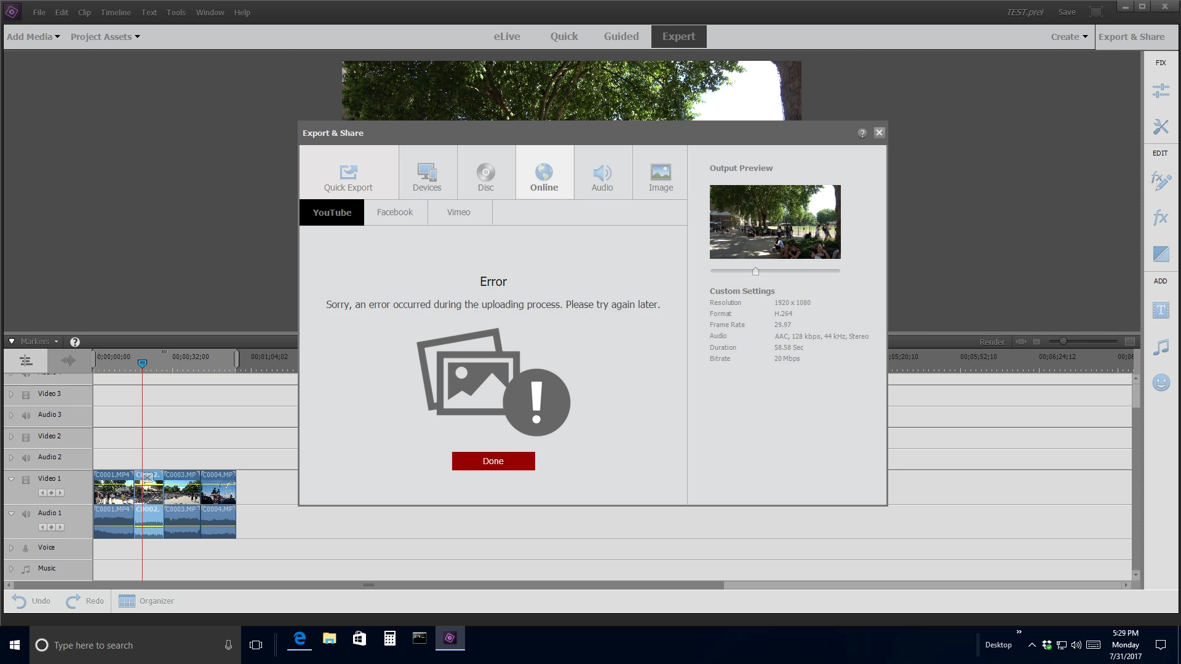Viewport: 1181px width, 664px height.
Task: Toggle Video 2 track film icon
Action: click(26, 437)
